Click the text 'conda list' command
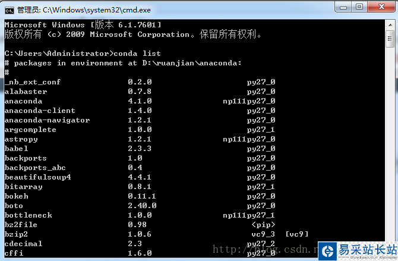Image resolution: width=398 pixels, height=261 pixels. (x=137, y=54)
